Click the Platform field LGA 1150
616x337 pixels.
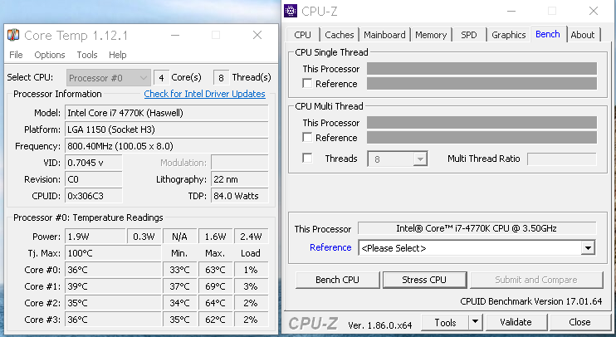click(167, 129)
